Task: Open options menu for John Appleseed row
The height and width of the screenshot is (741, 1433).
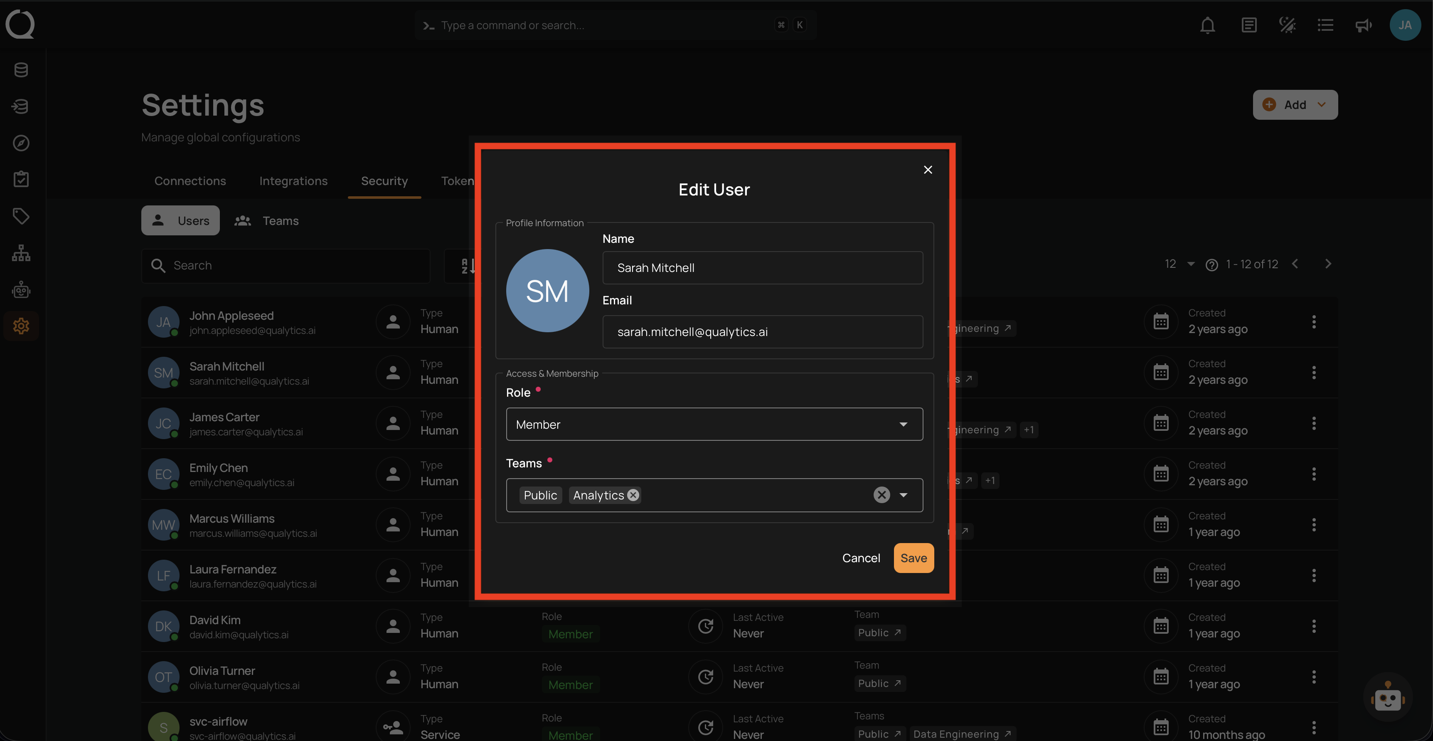Action: pyautogui.click(x=1314, y=322)
